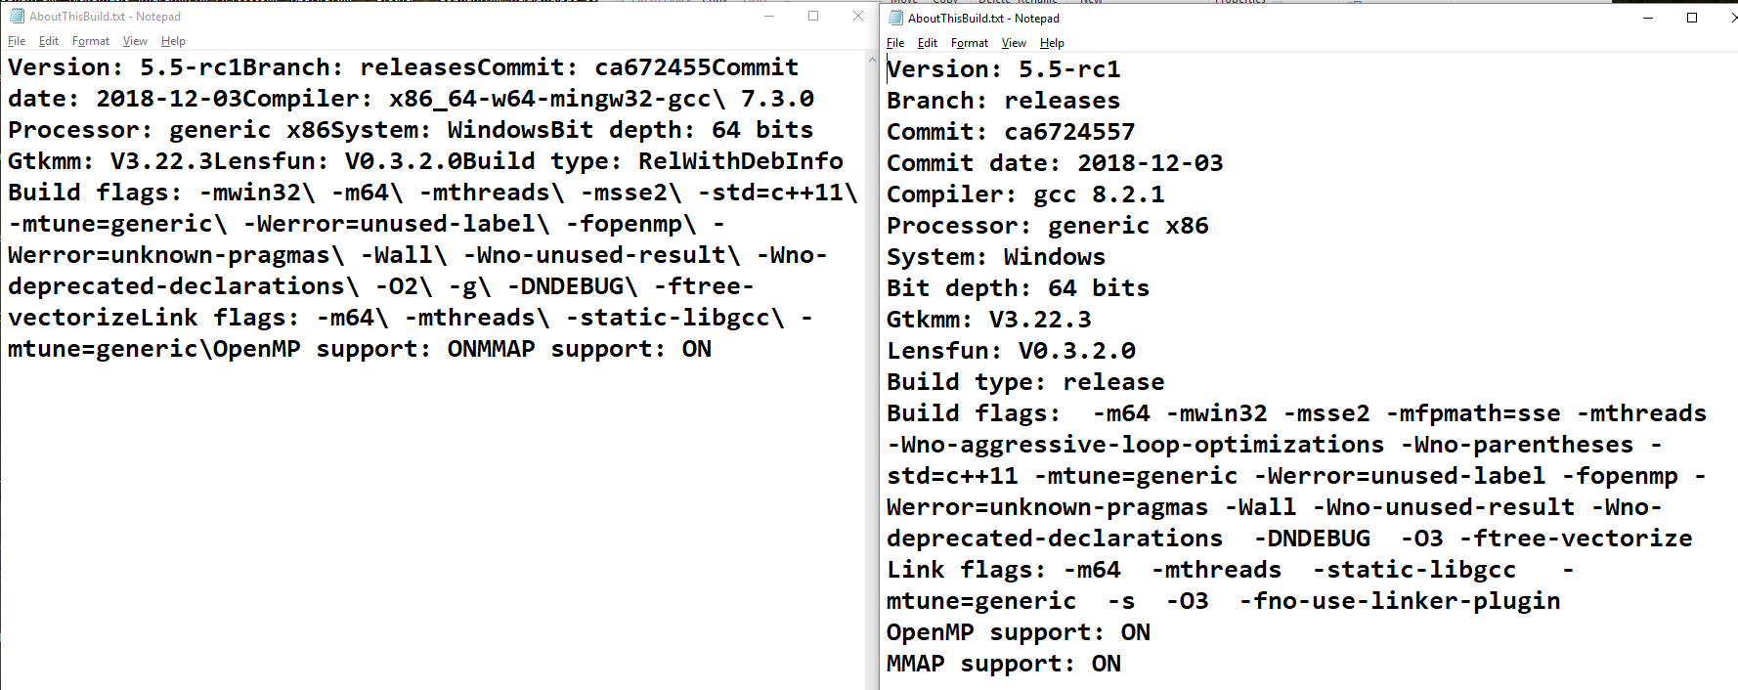Open Format menu in left Notepad window
Viewport: 1738px width, 690px height.
(91, 41)
